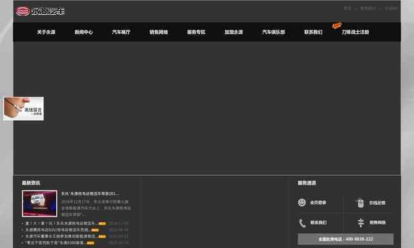Open the 汽车俱乐部 navigation menu
The height and width of the screenshot is (248, 414).
274,32
